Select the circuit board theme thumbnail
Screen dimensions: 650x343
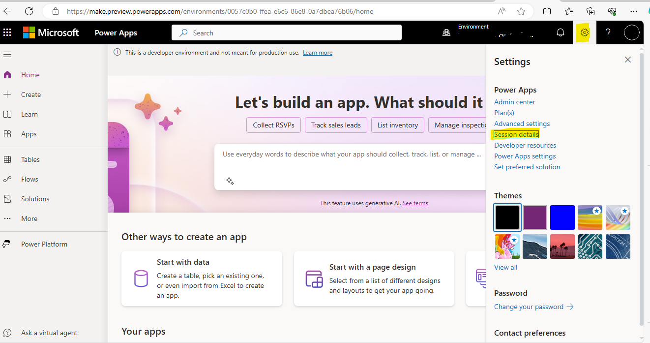[590, 247]
